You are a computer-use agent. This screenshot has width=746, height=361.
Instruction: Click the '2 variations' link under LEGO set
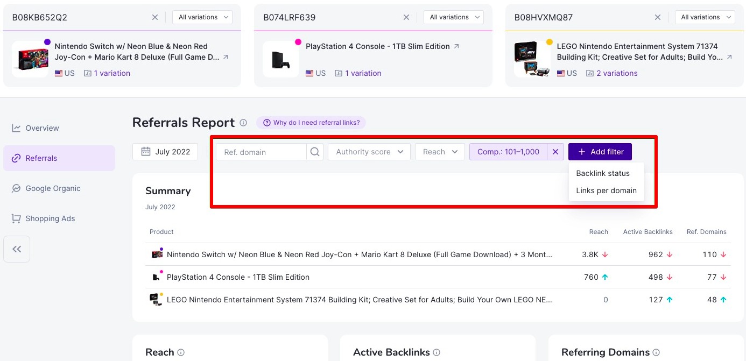(617, 73)
